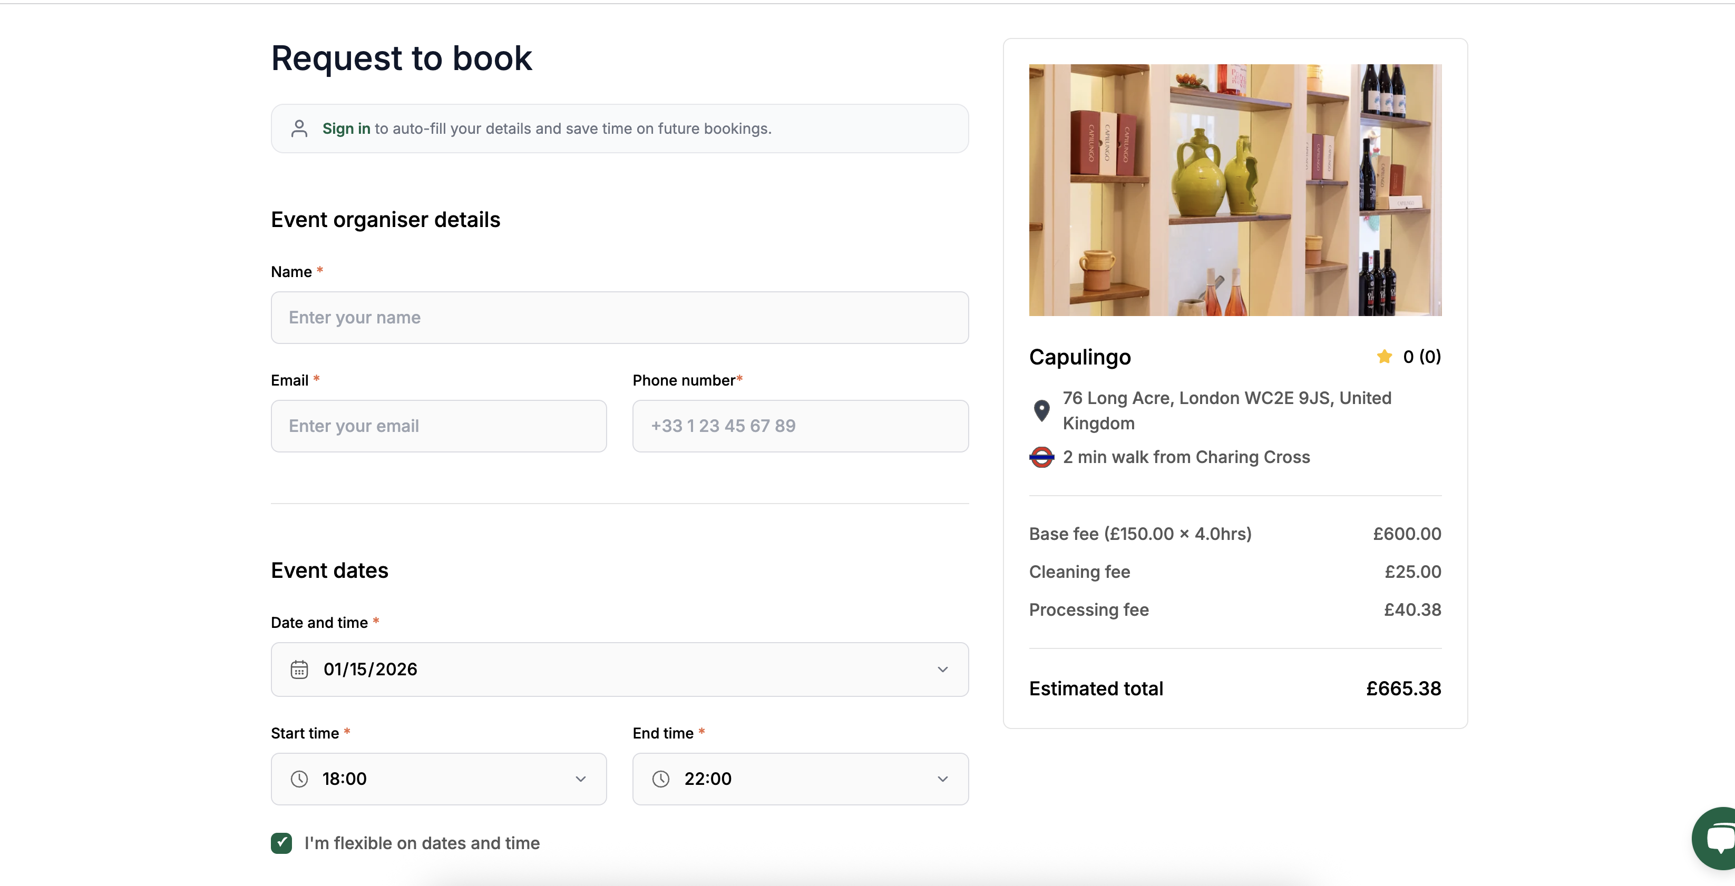The height and width of the screenshot is (886, 1735).
Task: Click the Underground roundel icon
Action: click(x=1041, y=457)
